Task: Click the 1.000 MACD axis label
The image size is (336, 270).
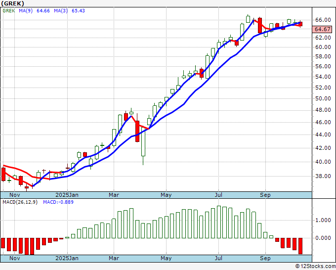Action: click(x=323, y=220)
